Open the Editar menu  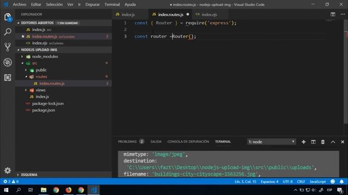pyautogui.click(x=36, y=4)
